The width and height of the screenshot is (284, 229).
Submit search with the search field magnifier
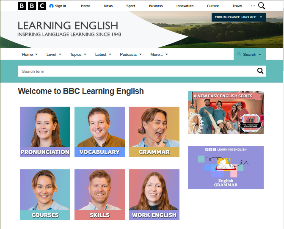click(x=260, y=71)
